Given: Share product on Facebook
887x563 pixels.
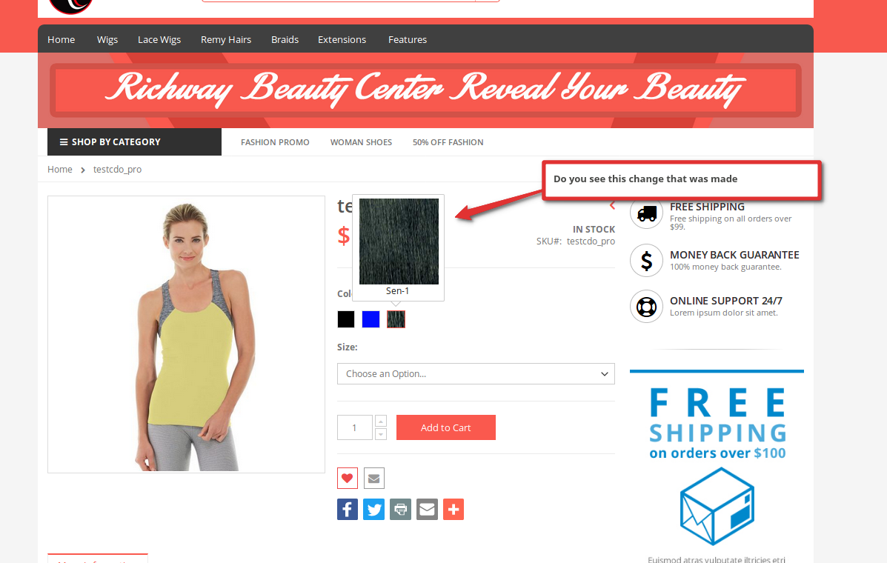Looking at the screenshot, I should pos(348,510).
